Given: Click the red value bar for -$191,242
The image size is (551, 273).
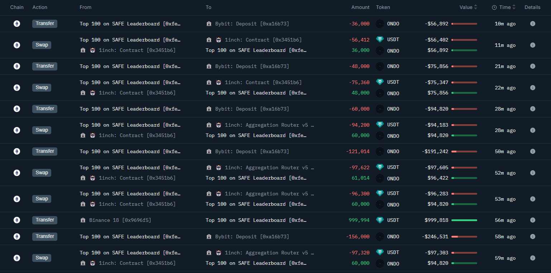Looking at the screenshot, I should point(464,151).
